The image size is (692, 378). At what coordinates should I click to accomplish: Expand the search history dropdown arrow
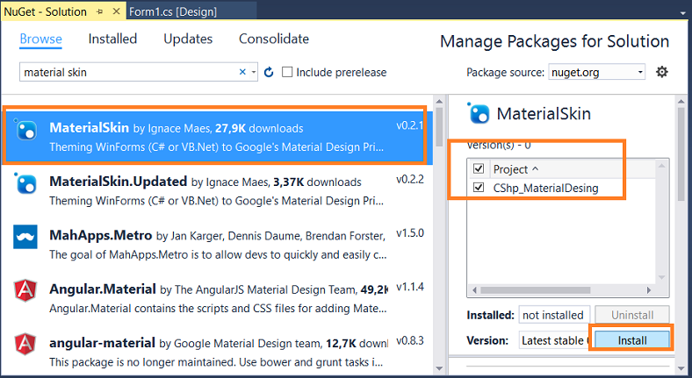point(254,72)
